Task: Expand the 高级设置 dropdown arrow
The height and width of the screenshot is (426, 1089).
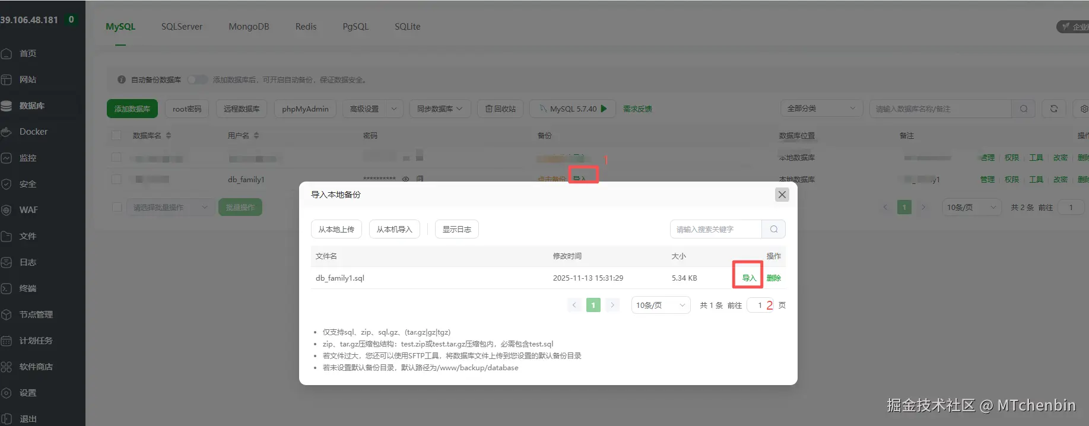Action: (395, 109)
